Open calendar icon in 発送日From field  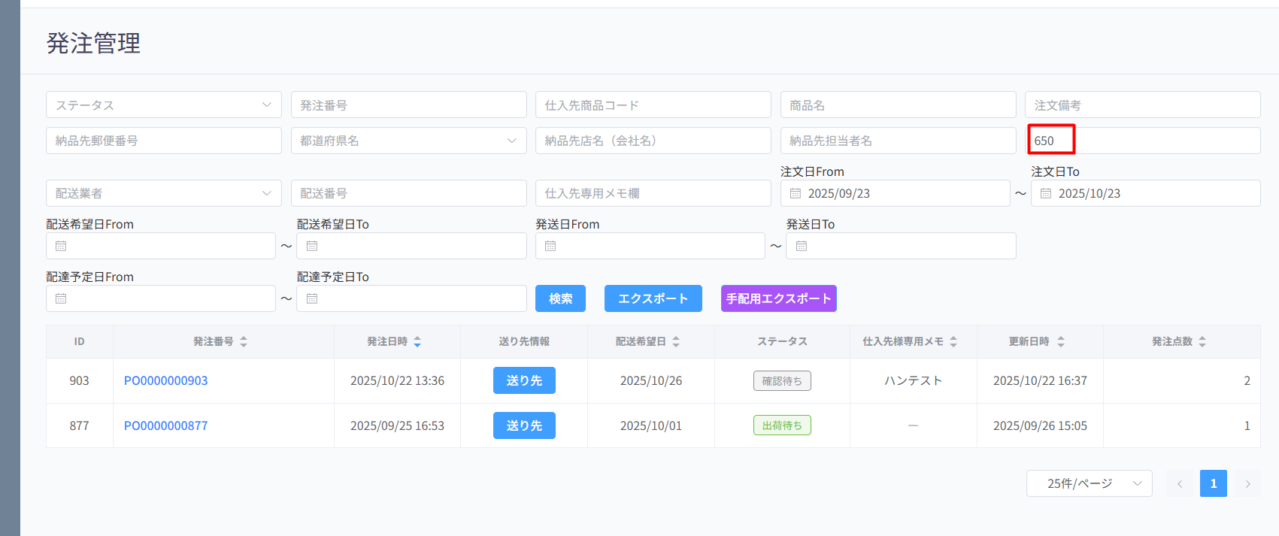click(550, 246)
